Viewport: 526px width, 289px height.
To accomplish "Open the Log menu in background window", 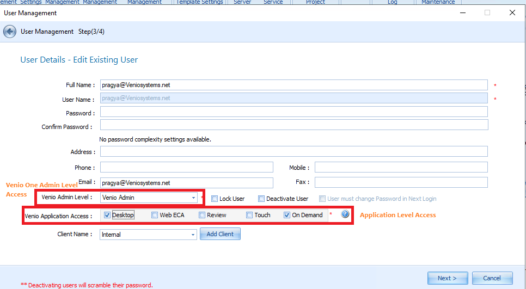I will (x=392, y=2).
